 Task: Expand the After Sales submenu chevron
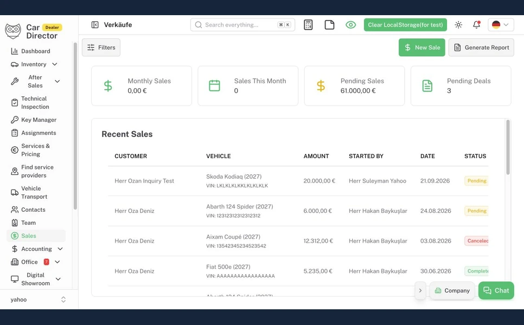point(57,81)
